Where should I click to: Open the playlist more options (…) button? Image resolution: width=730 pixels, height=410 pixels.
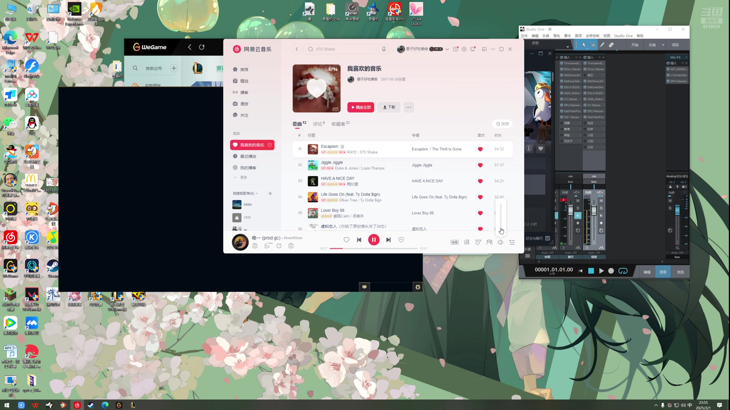(409, 107)
